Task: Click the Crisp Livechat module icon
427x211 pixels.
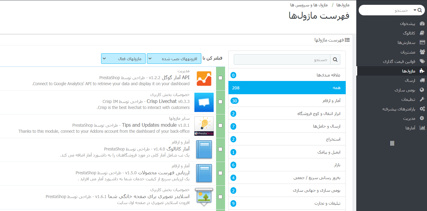Action: tap(204, 102)
